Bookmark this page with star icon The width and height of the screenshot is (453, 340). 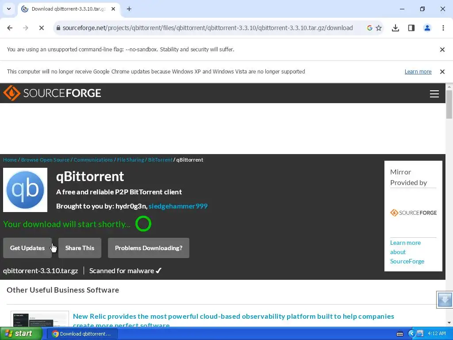coord(379,28)
